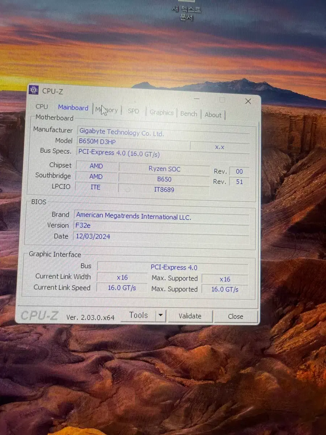Click the IT8689 LPCIO value

(x=164, y=189)
